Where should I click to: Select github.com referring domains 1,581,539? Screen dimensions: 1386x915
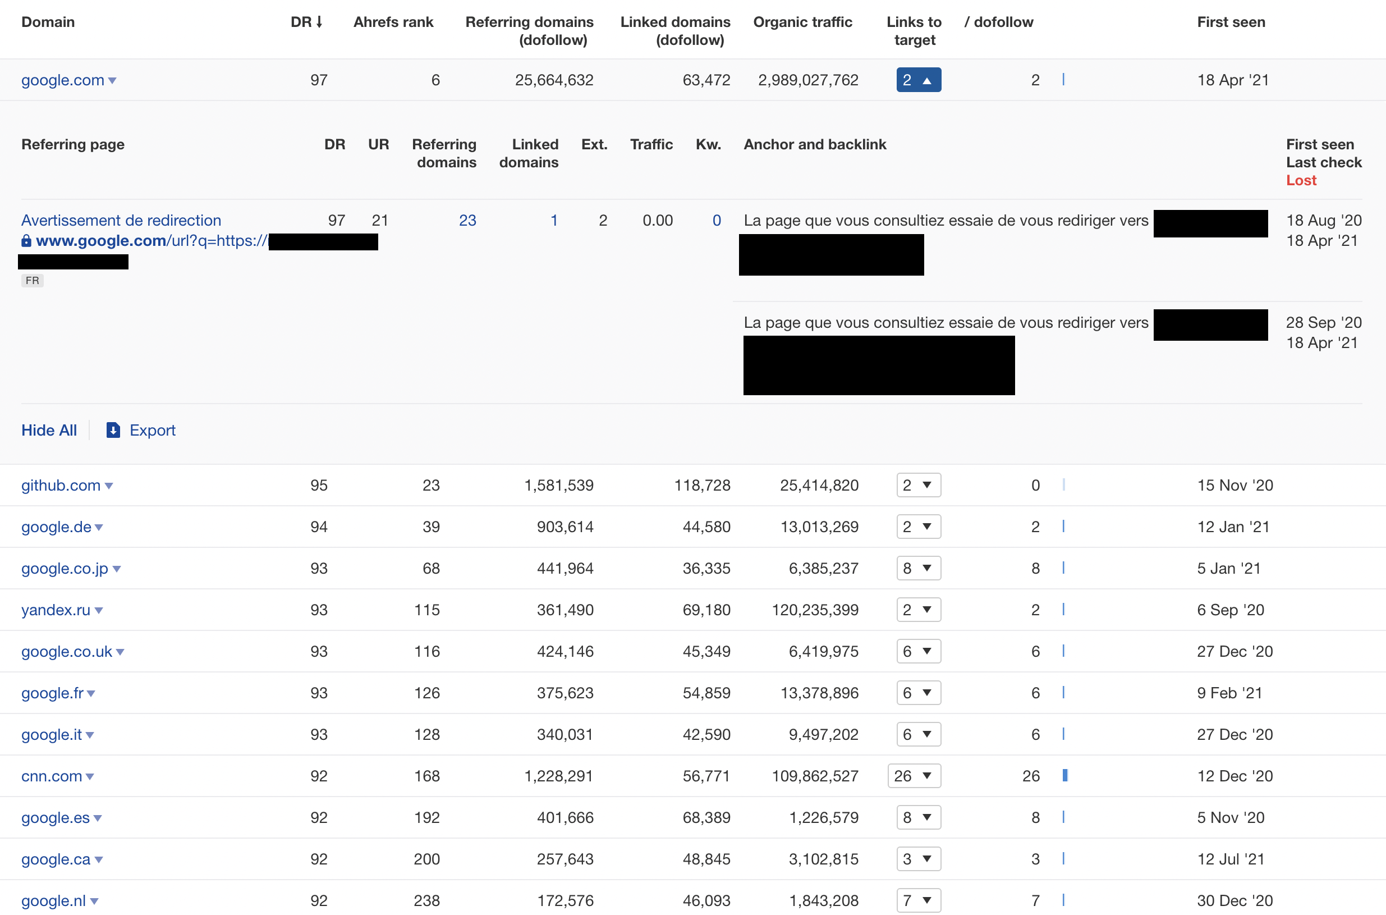558,485
